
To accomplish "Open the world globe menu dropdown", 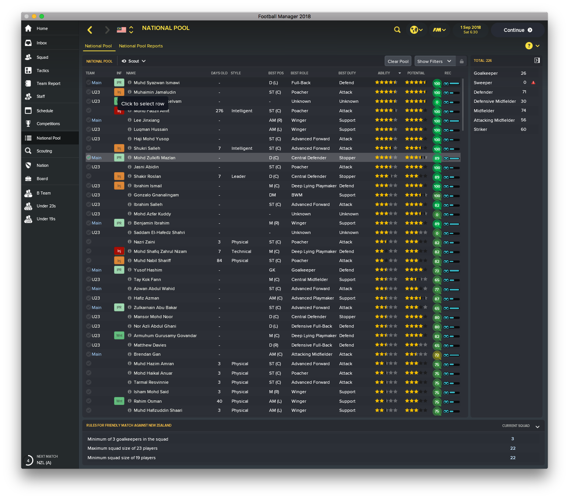I will click(x=416, y=30).
